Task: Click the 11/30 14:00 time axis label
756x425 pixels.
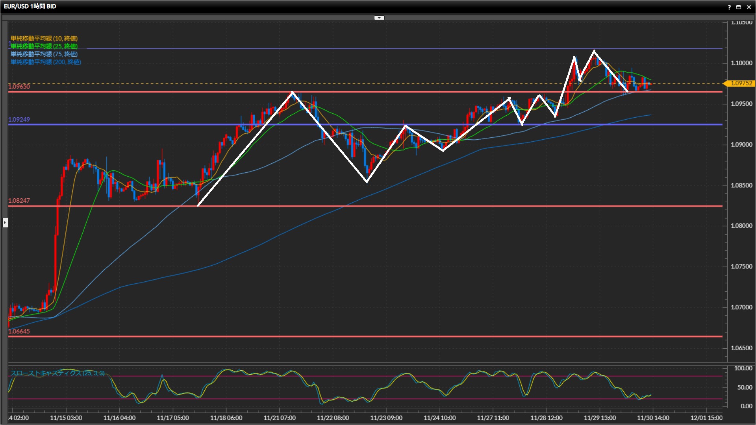Action: pyautogui.click(x=653, y=418)
